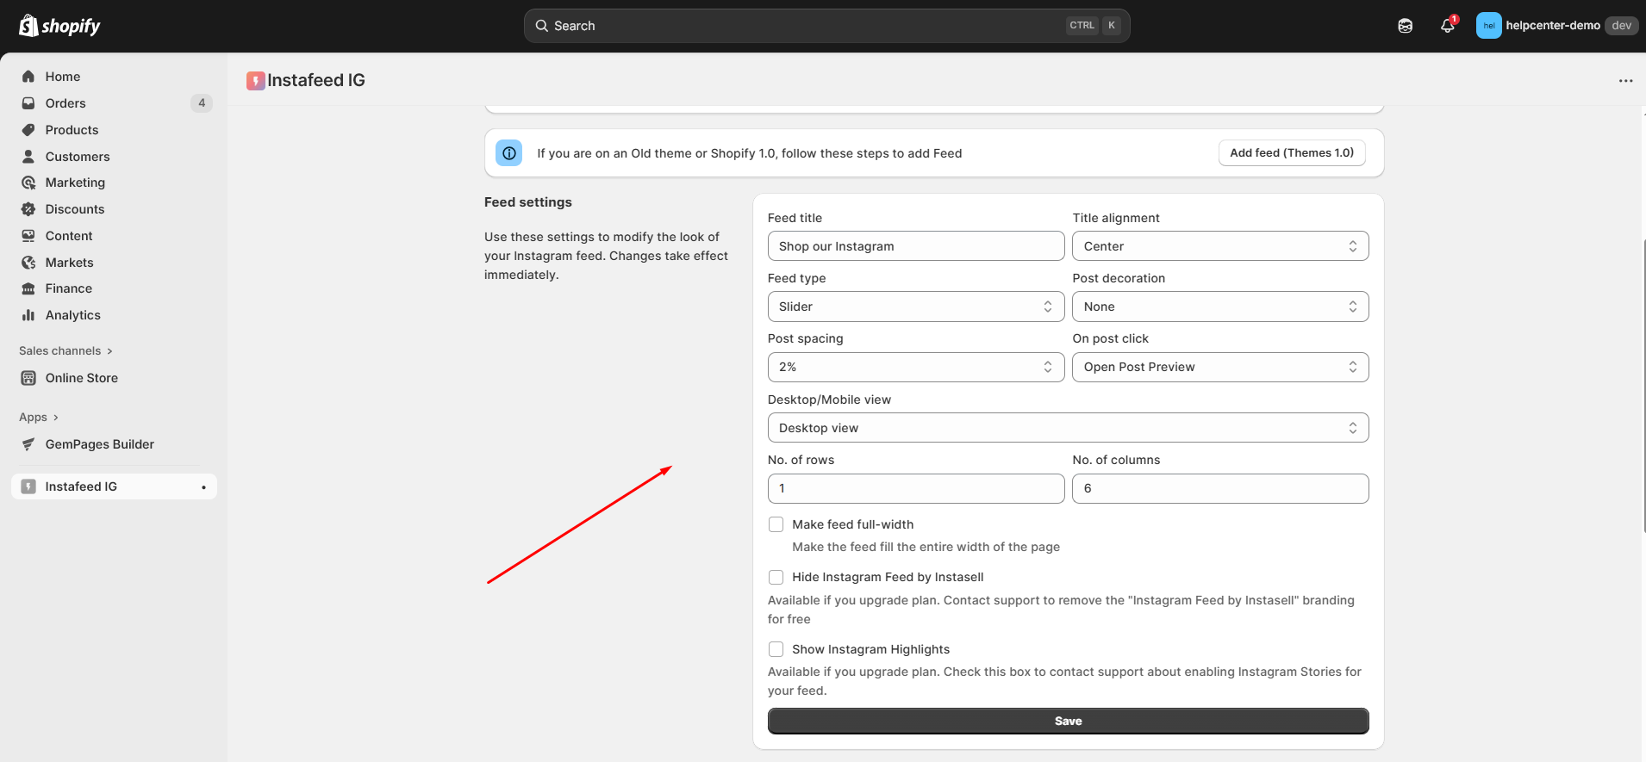Click the top Search bar
Screen dimensions: 1646x762
point(827,26)
